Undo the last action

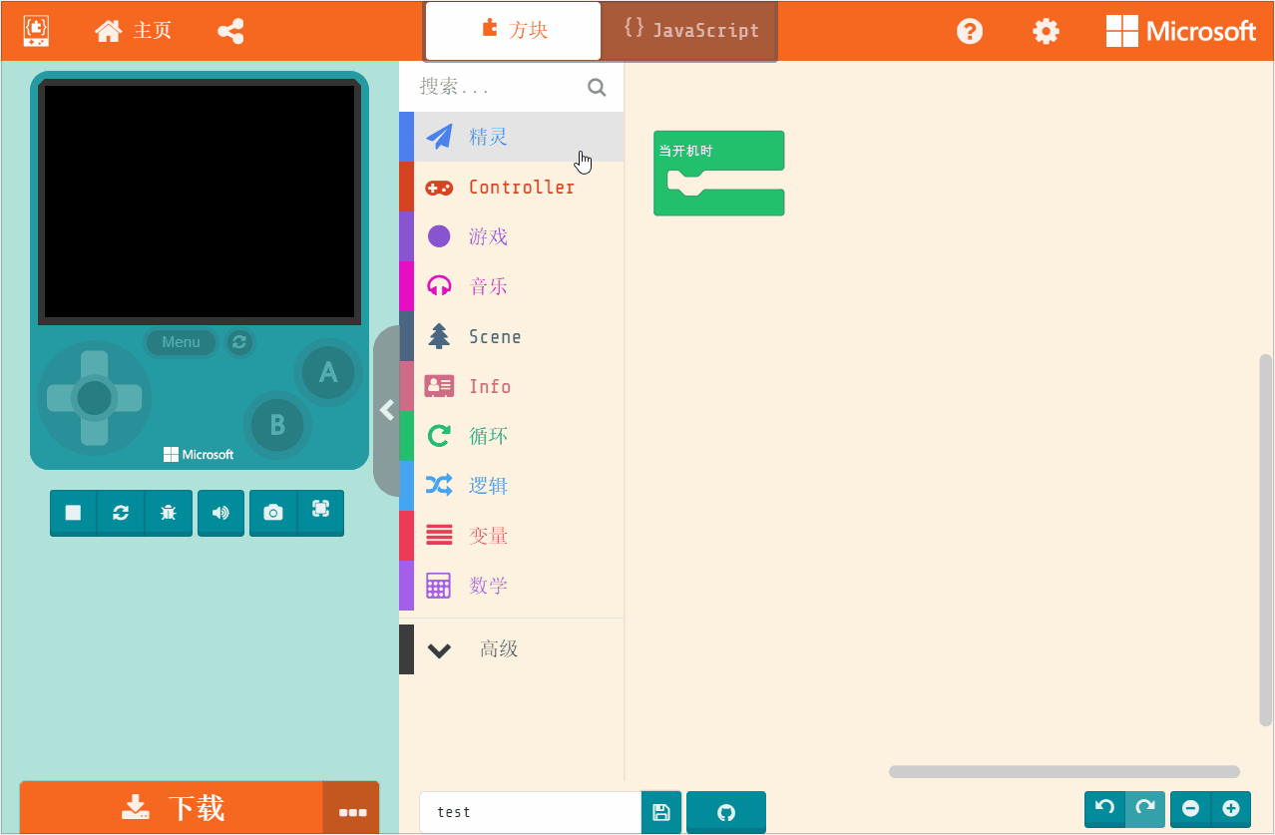(1104, 809)
